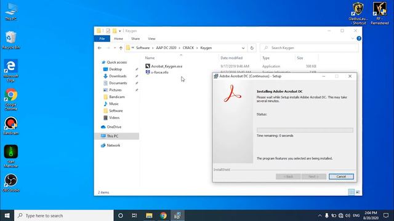Image resolution: width=394 pixels, height=221 pixels.
Task: Open Cortana circle icon in taskbar
Action: click(121, 215)
